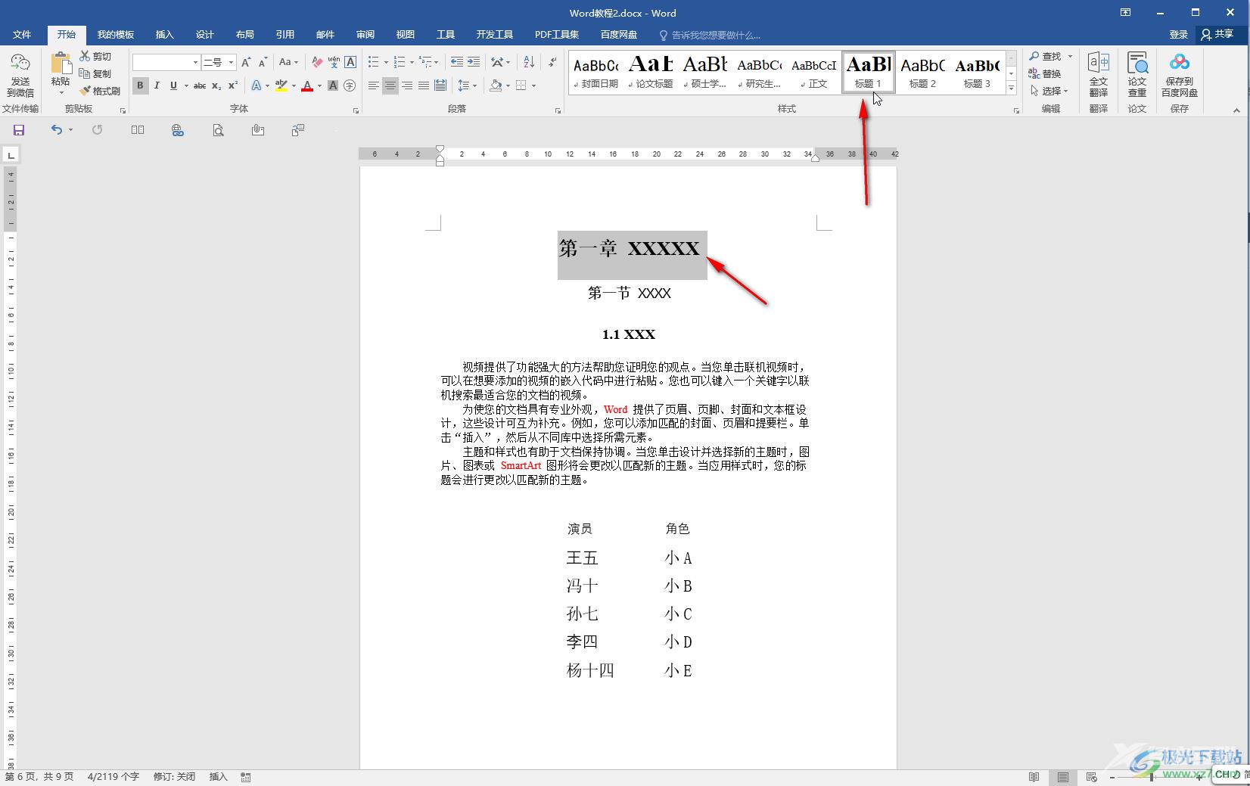Toggle superscript x² formatting

click(233, 85)
